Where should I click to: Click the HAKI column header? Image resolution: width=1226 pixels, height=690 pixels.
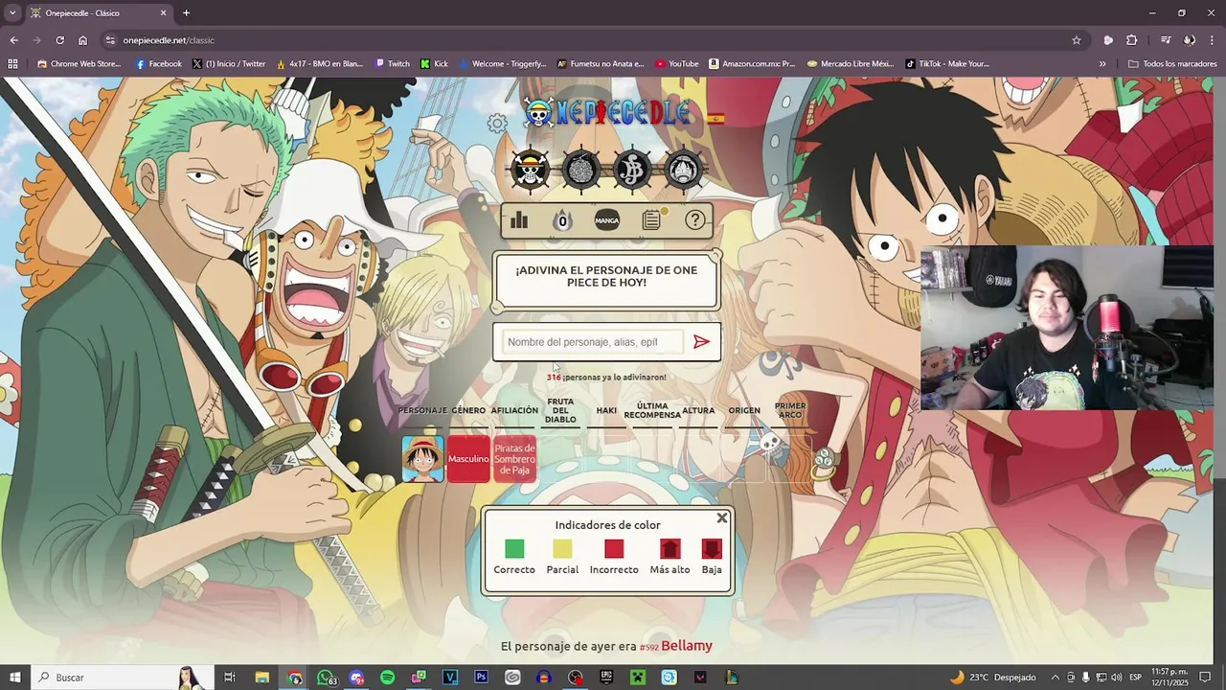606,410
